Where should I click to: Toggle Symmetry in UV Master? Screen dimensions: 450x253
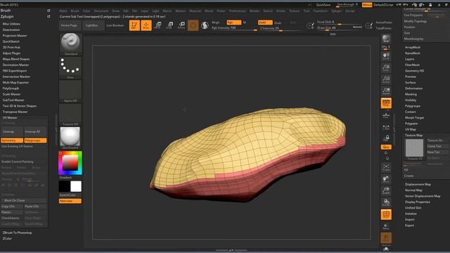pyautogui.click(x=12, y=141)
